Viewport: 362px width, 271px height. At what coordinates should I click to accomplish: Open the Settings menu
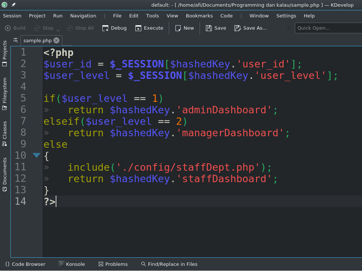(x=286, y=16)
